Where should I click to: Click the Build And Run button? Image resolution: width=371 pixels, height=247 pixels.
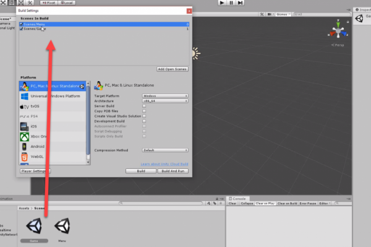coord(173,171)
